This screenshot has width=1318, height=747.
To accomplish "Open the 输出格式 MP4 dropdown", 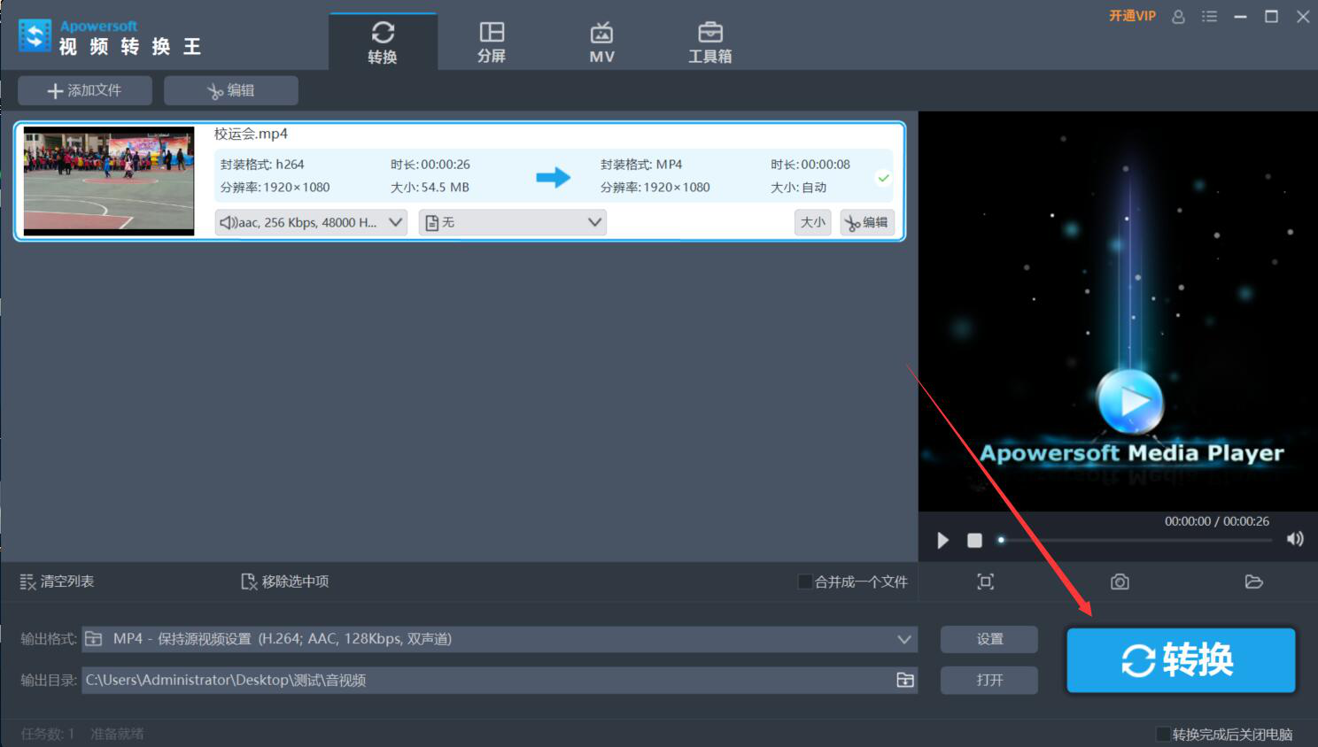I will pos(500,639).
